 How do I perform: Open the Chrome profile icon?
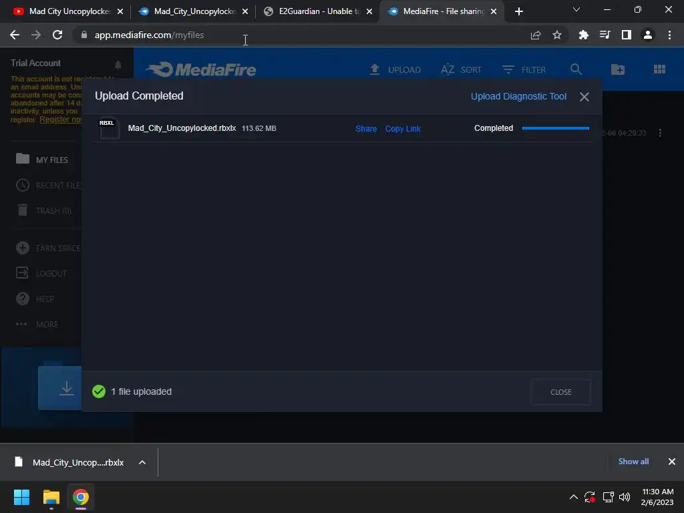pos(648,35)
